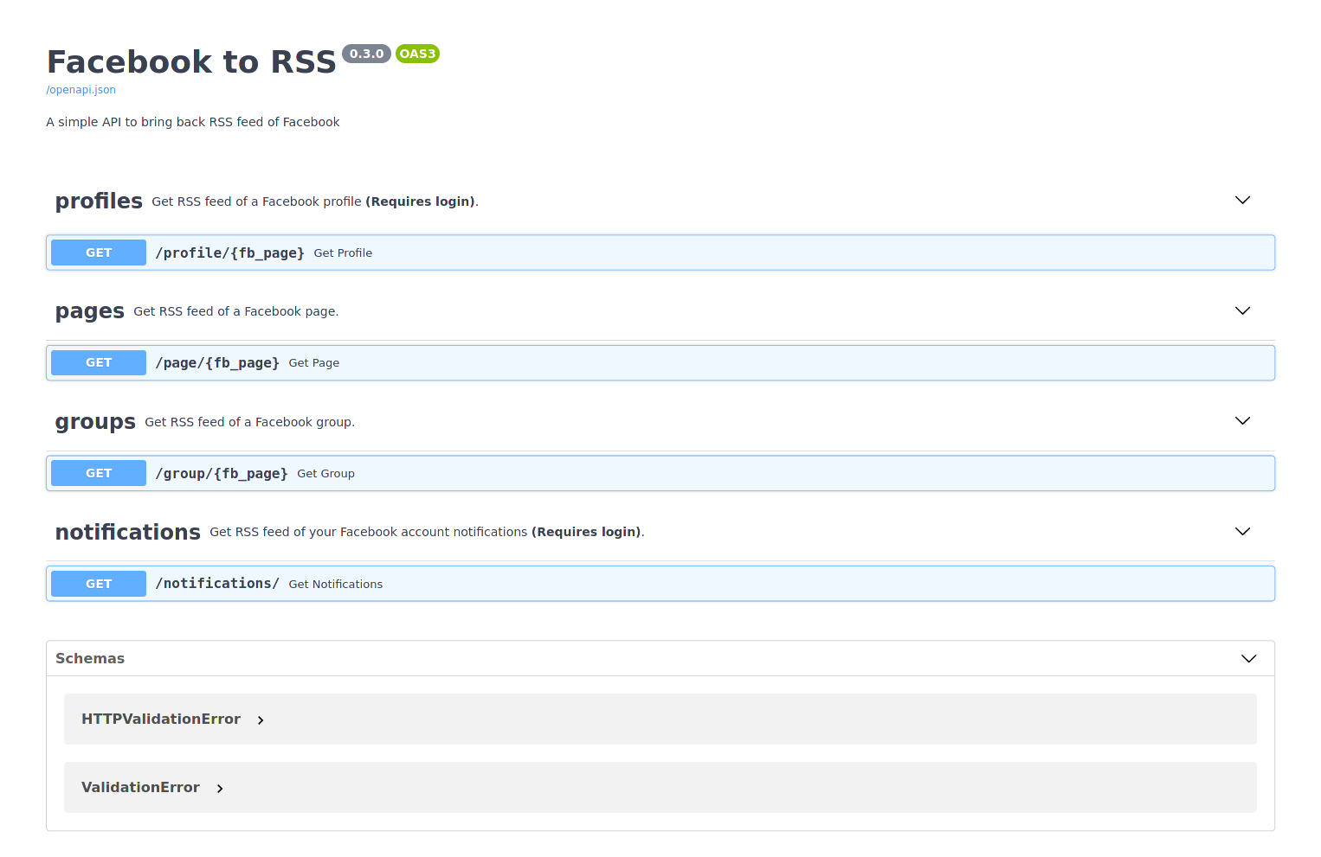This screenshot has height=857, width=1321.
Task: Click GET button for /profile/{fb_page}
Action: [99, 253]
